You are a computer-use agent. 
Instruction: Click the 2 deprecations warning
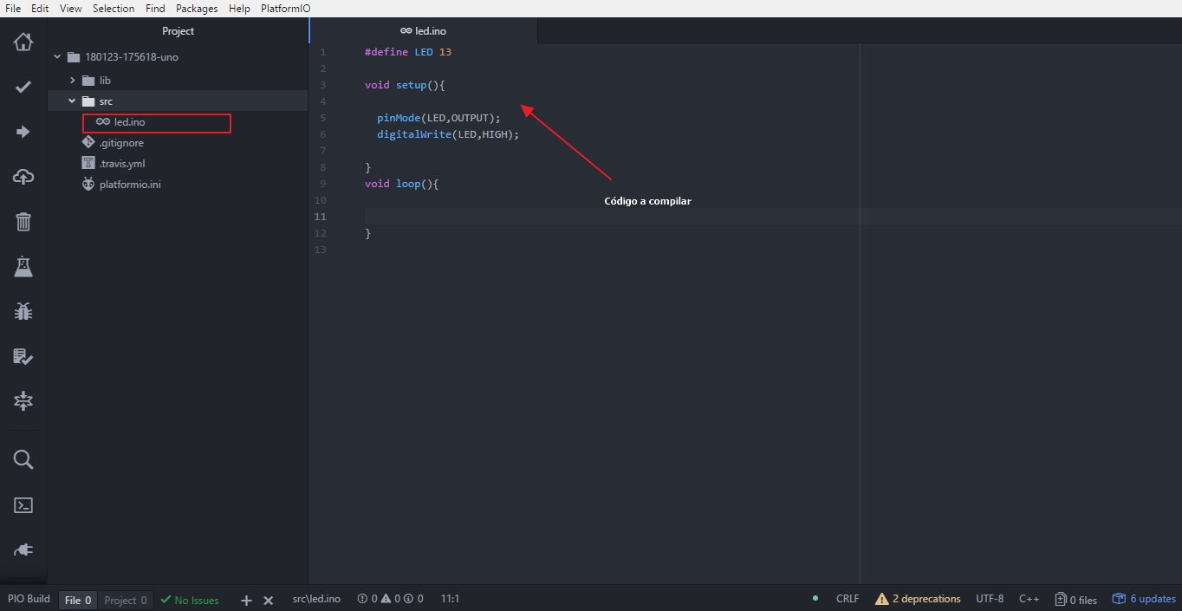(918, 599)
